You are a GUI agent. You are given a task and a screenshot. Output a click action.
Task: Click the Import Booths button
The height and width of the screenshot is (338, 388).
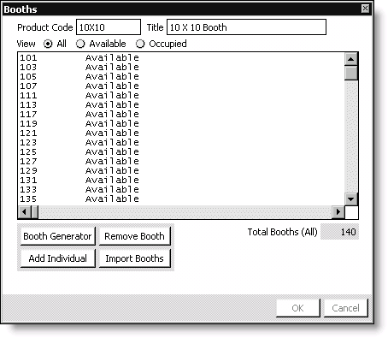point(134,258)
